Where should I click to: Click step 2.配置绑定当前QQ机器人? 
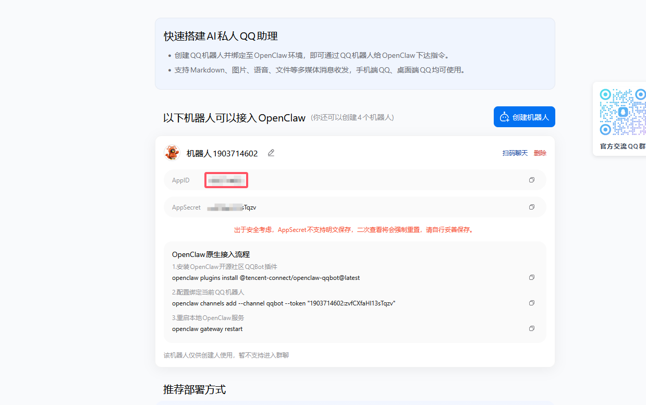208,292
